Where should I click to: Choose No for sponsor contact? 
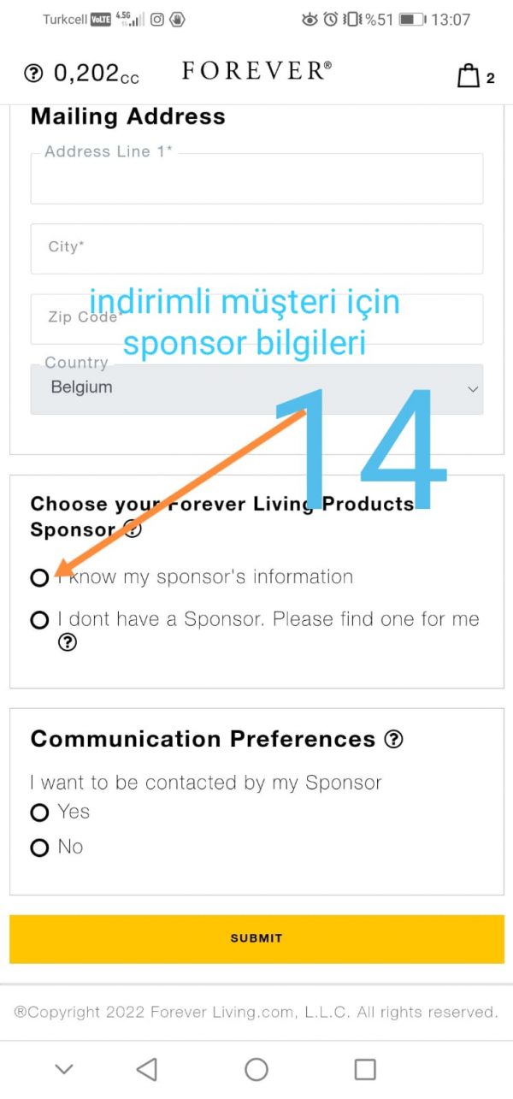pos(39,848)
